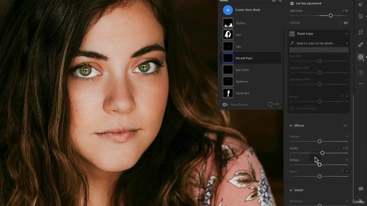Click the 'Iris and Pupil' mask name

pos(244,58)
